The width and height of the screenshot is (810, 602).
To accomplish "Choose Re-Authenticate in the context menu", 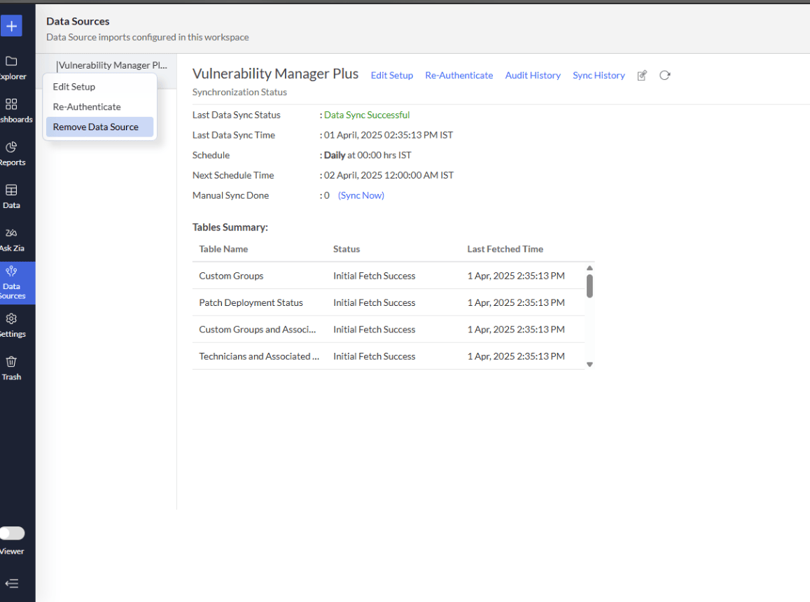I will pos(87,107).
